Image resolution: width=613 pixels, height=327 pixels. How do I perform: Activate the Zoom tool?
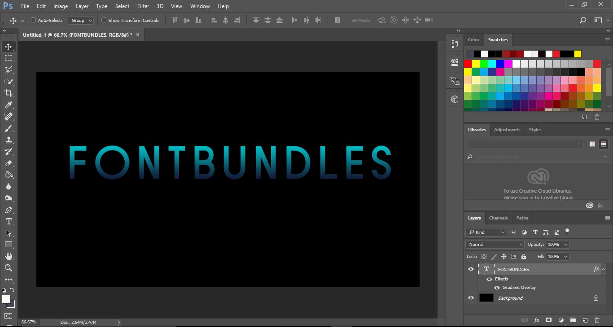point(9,268)
